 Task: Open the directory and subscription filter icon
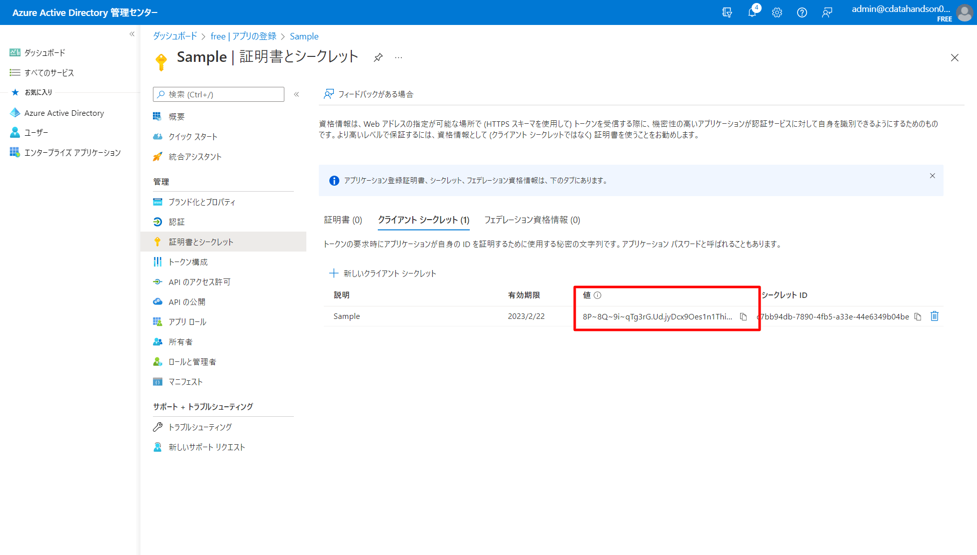tap(727, 12)
